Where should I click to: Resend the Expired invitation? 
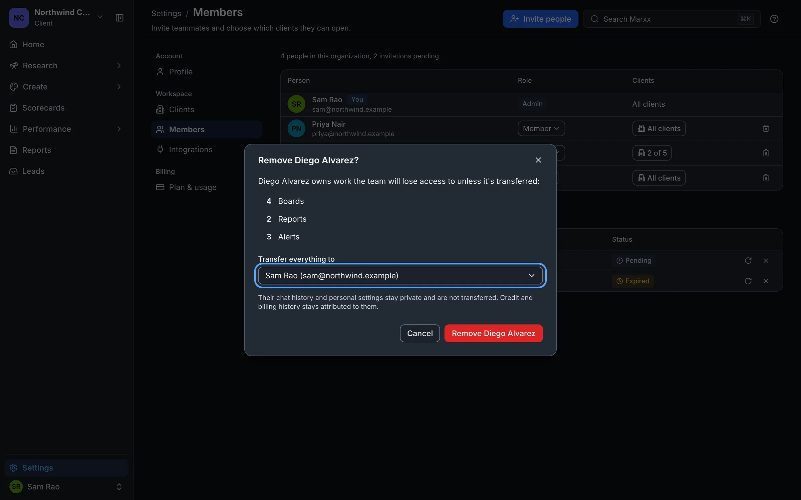click(x=748, y=281)
